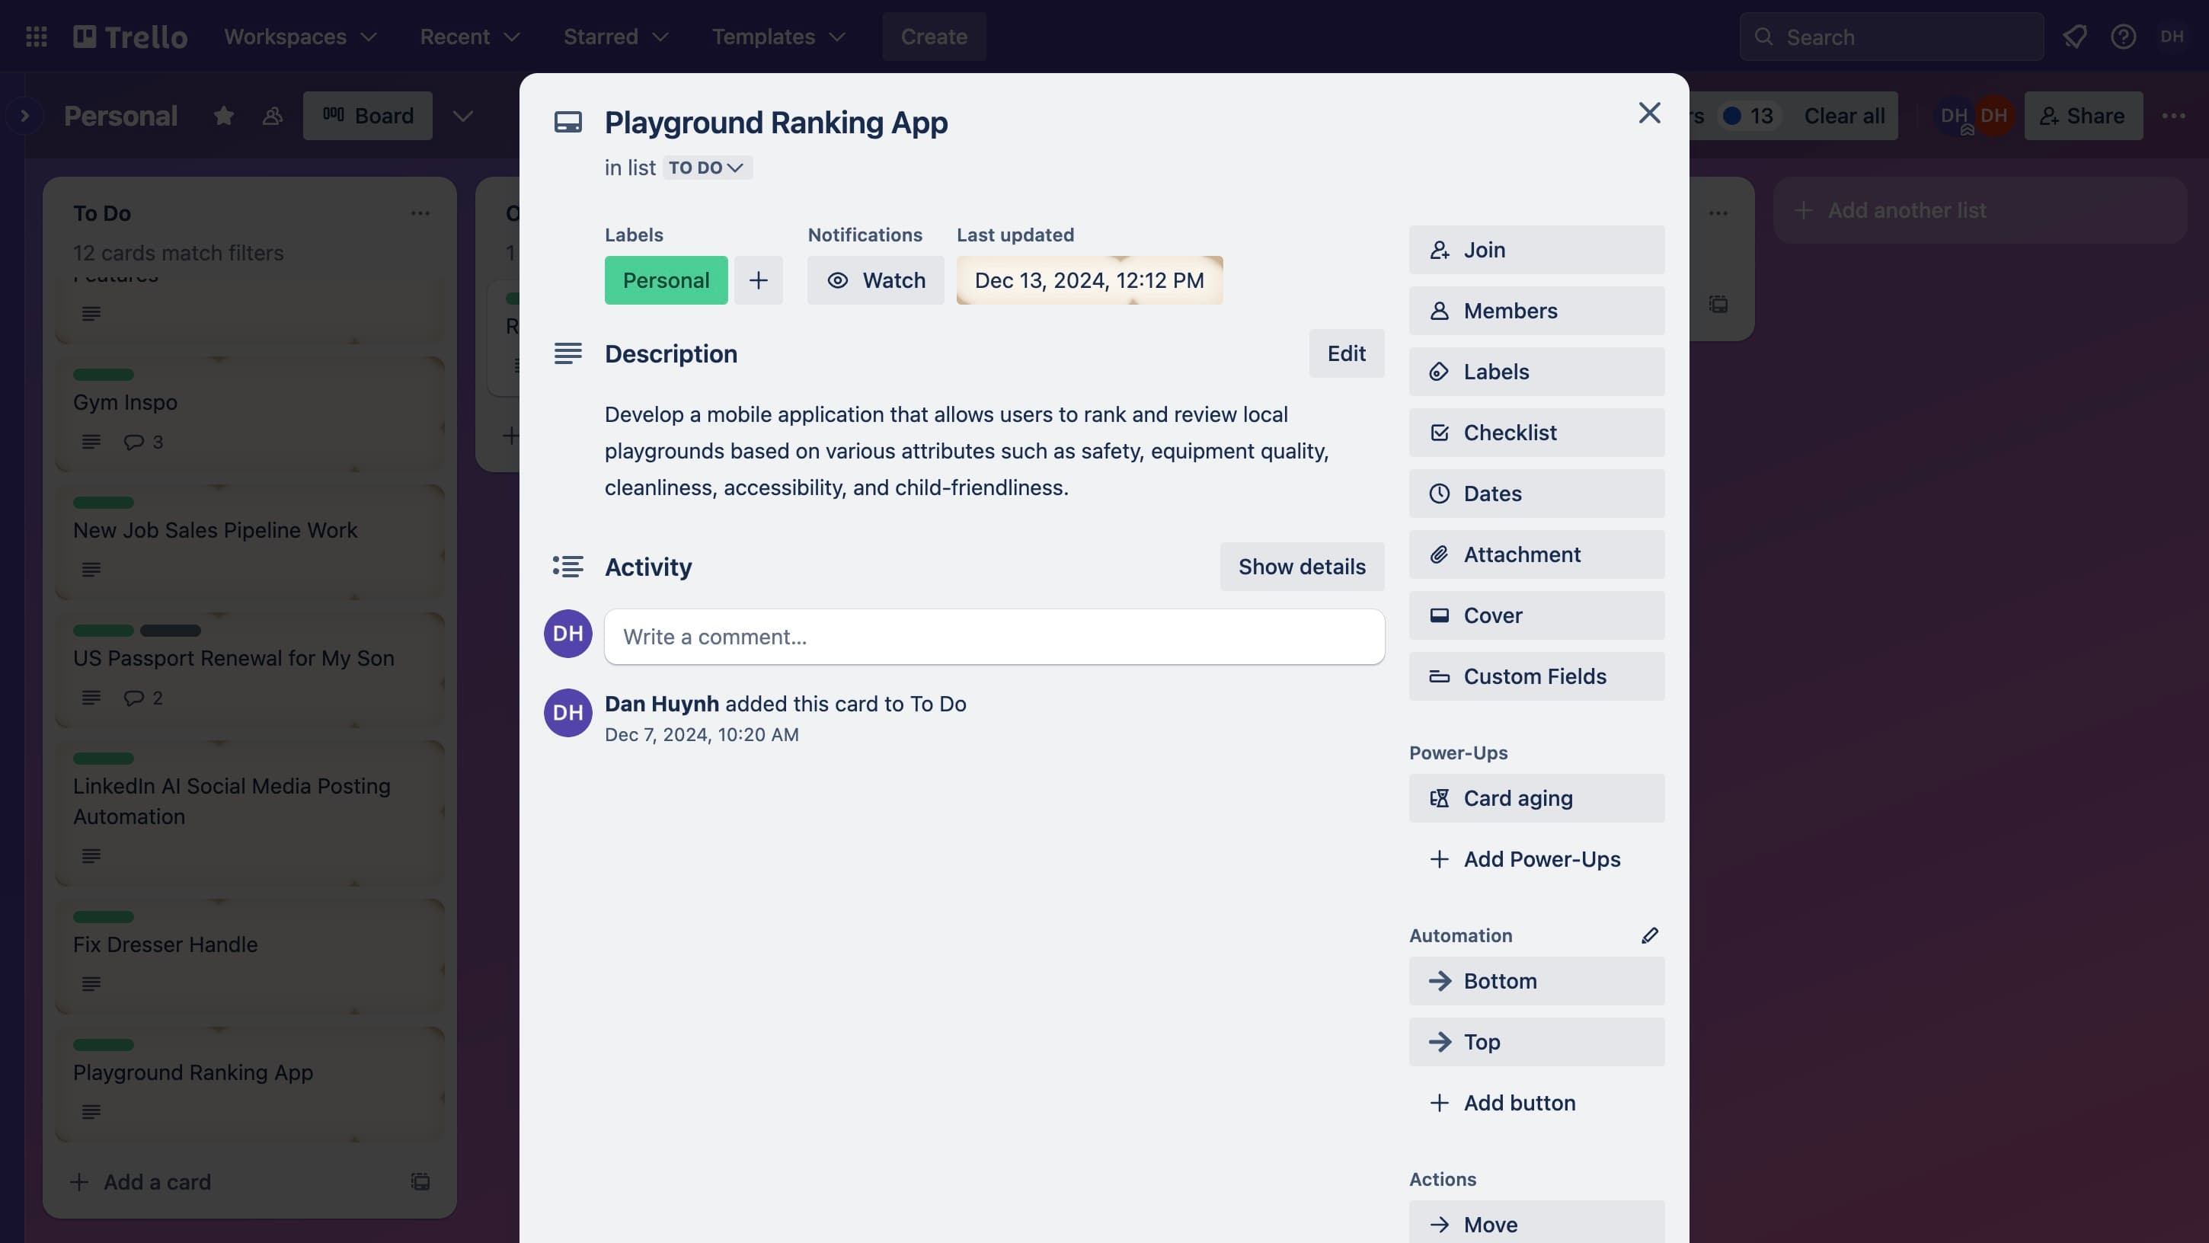Open the TO DO list dropdown in card header
Screen dimensions: 2209x1243
coord(707,167)
